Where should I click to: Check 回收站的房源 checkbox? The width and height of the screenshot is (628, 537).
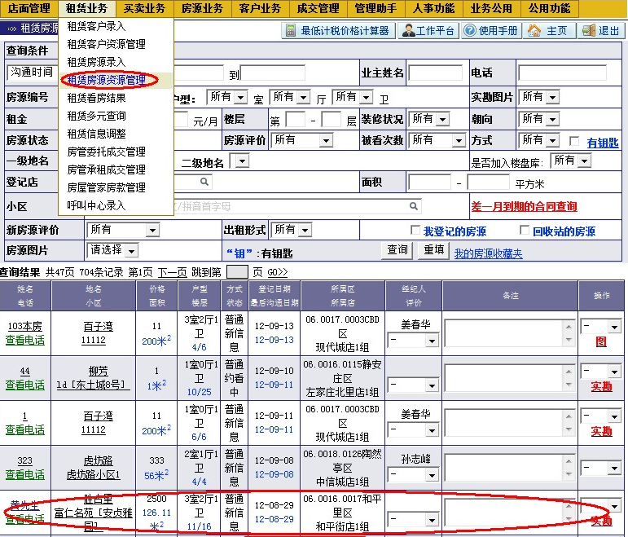(x=524, y=230)
